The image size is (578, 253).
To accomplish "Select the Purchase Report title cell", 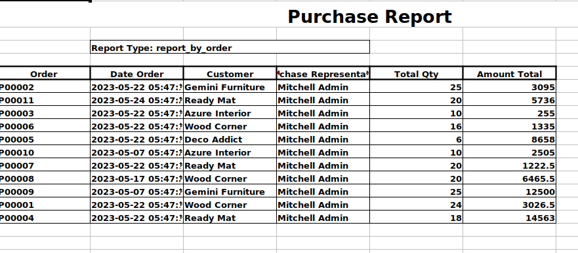I will tap(369, 16).
